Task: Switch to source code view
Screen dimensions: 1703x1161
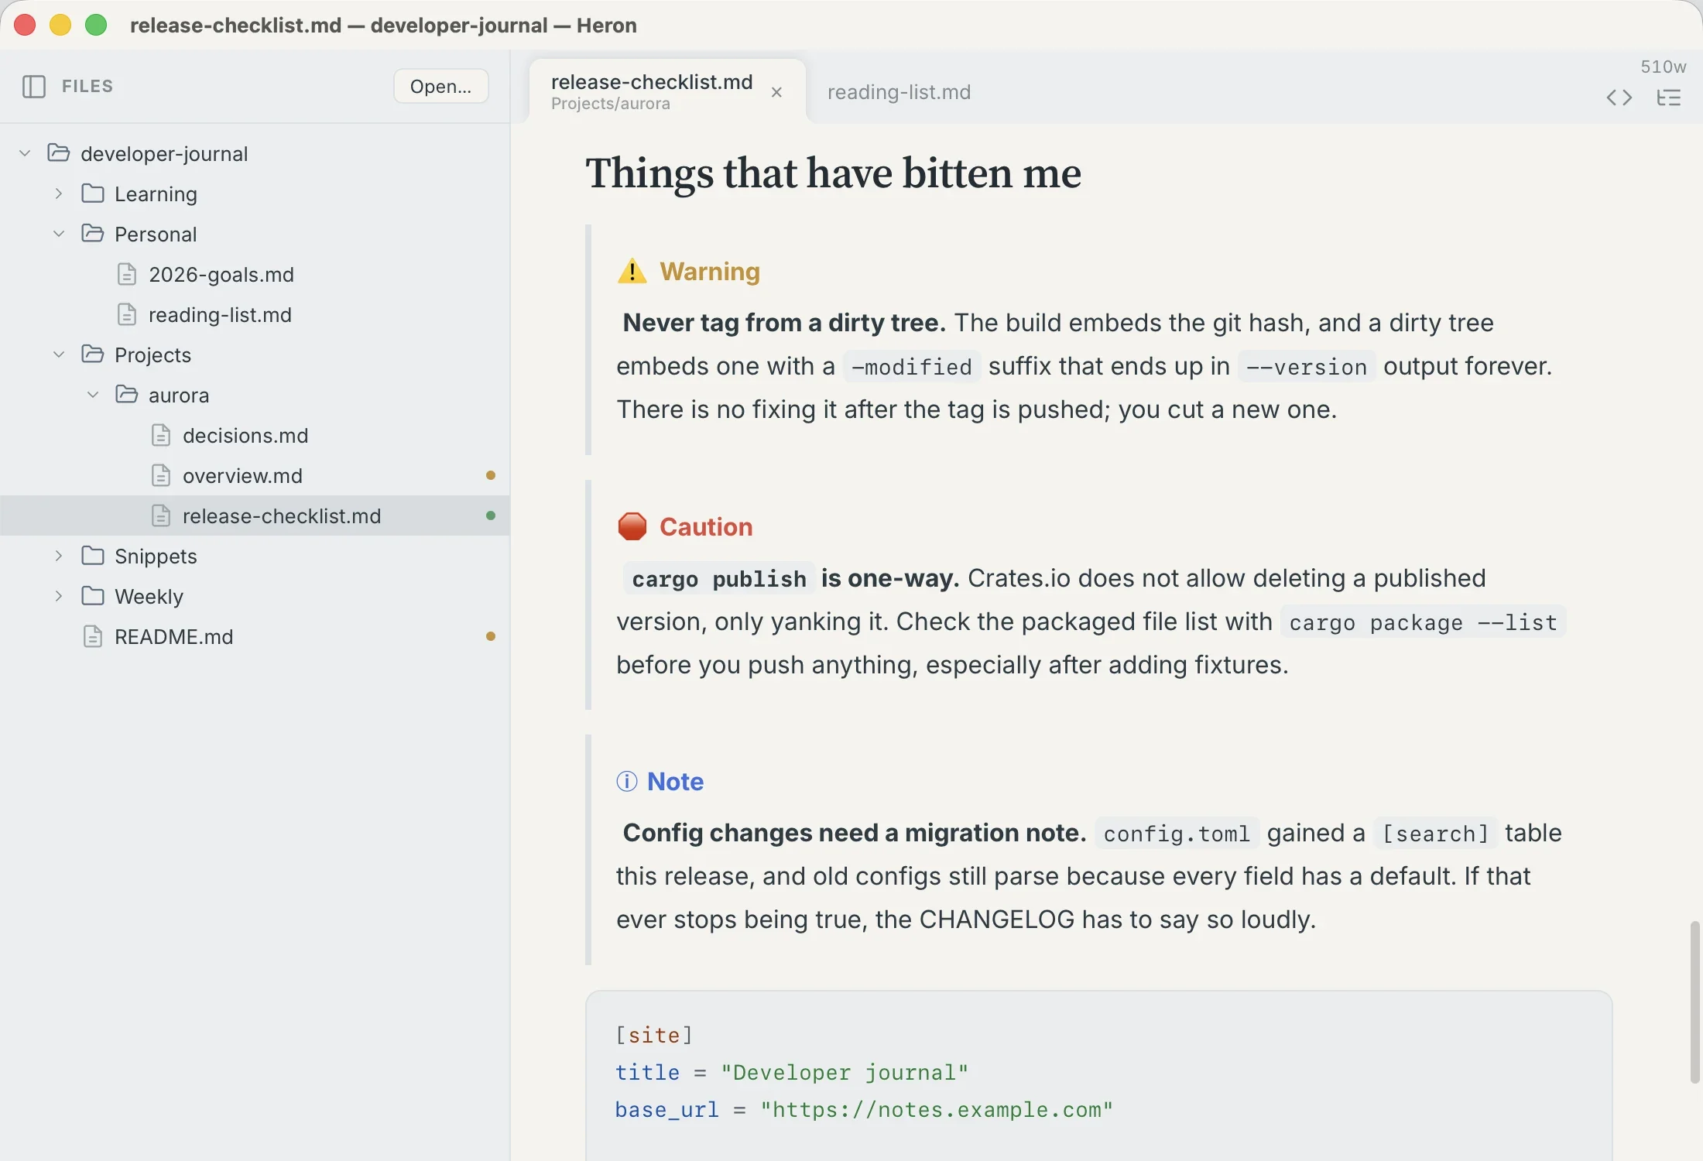Action: pyautogui.click(x=1619, y=98)
